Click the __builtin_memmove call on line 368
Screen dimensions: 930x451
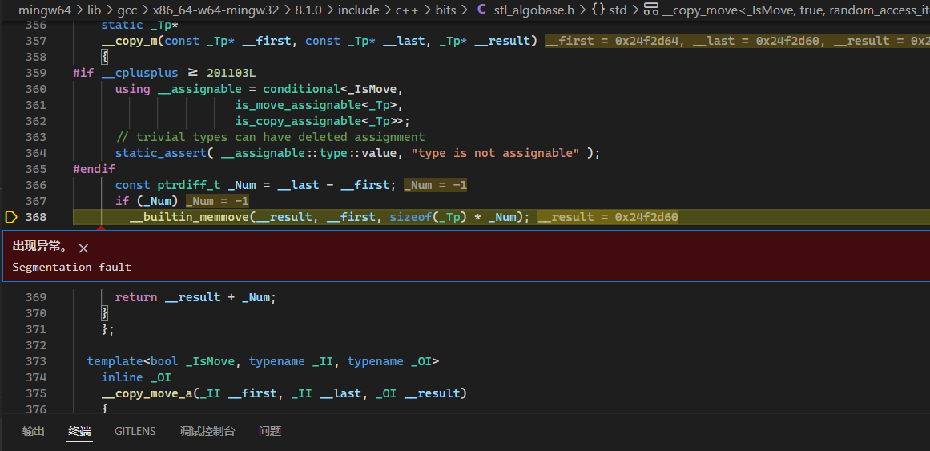(188, 217)
